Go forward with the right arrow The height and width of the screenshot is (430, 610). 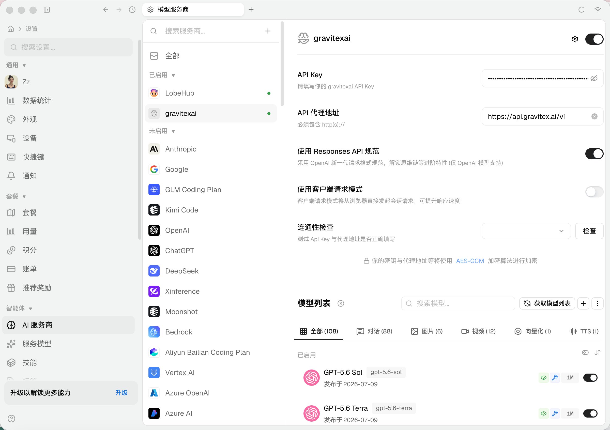[119, 10]
